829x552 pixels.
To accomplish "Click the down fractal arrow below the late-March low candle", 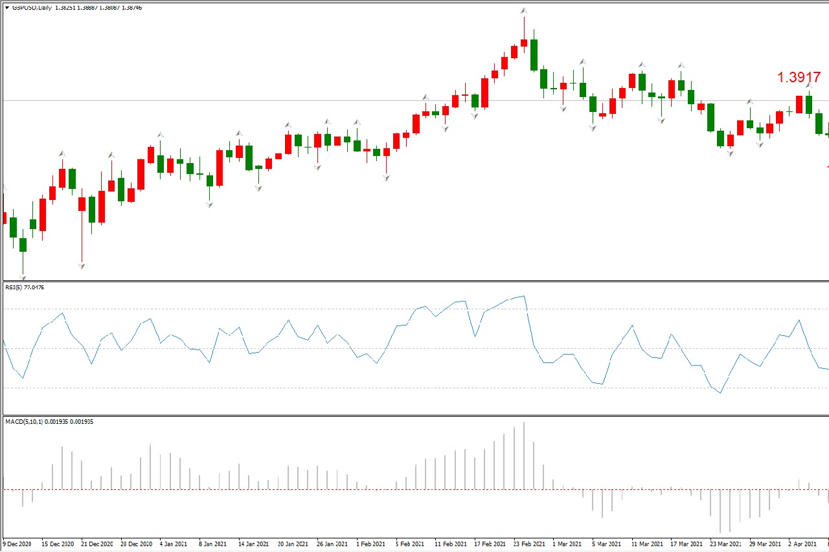I will pos(731,153).
